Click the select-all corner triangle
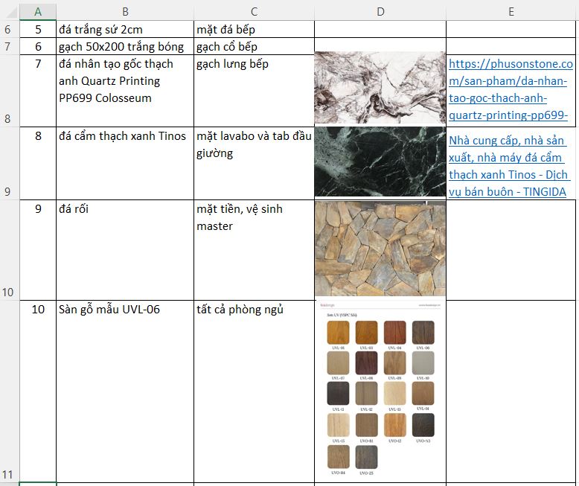 pos(9,10)
